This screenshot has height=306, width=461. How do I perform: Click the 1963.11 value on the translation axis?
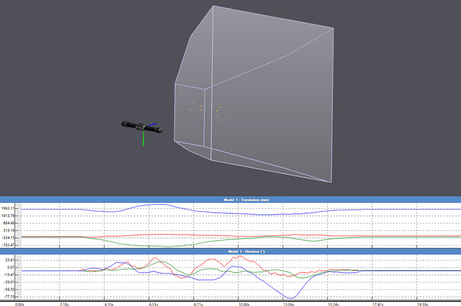pos(10,208)
